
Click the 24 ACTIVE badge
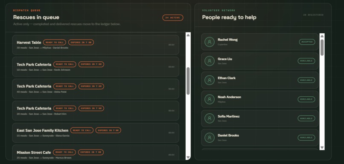click(173, 18)
